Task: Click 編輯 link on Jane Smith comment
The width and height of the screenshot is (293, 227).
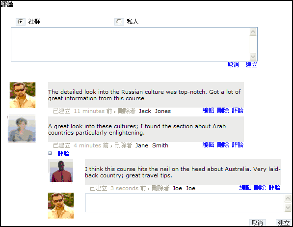Action: coord(208,145)
